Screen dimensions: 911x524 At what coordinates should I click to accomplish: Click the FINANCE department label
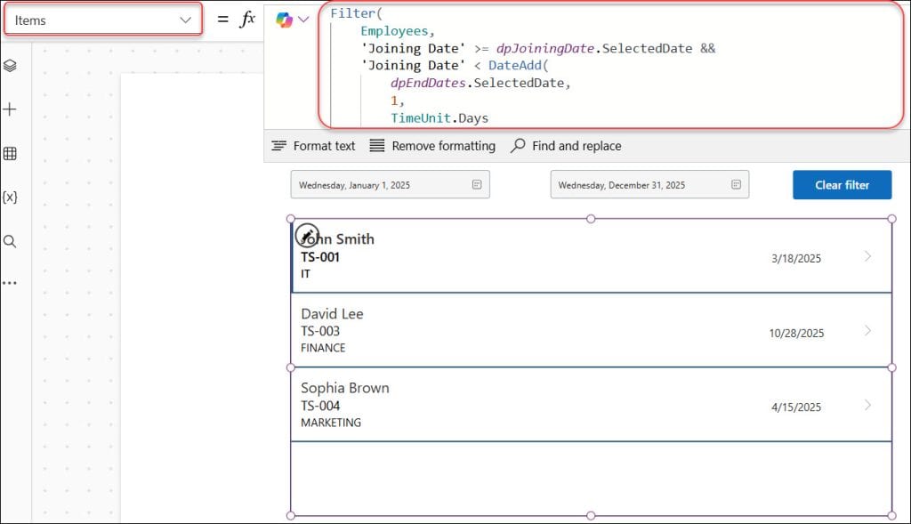click(x=323, y=348)
